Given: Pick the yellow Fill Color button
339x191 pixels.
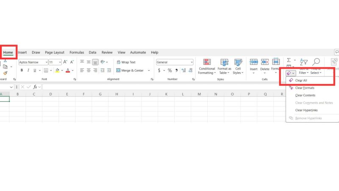Looking at the screenshot, I should click(x=57, y=70).
